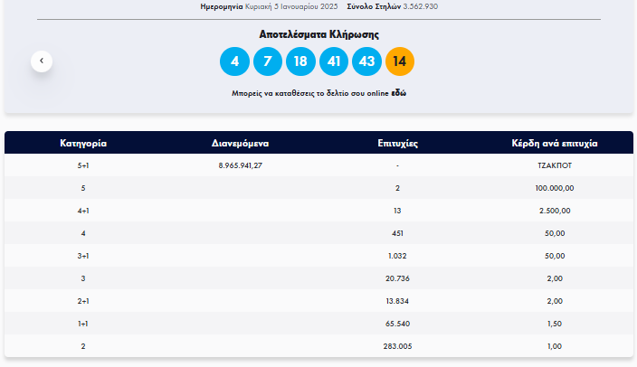This screenshot has width=637, height=367.
Task: Click the "Αποτελέσματα Κλήρωσης" heading
Action: [x=318, y=34]
